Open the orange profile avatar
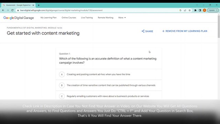The image size is (220, 124). coord(205,10)
